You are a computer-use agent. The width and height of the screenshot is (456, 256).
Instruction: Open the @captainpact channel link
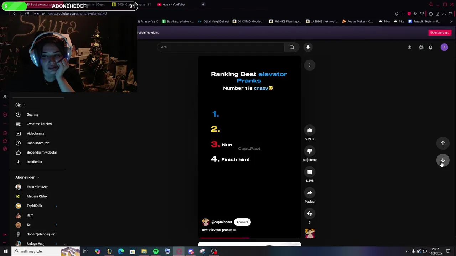point(222,222)
